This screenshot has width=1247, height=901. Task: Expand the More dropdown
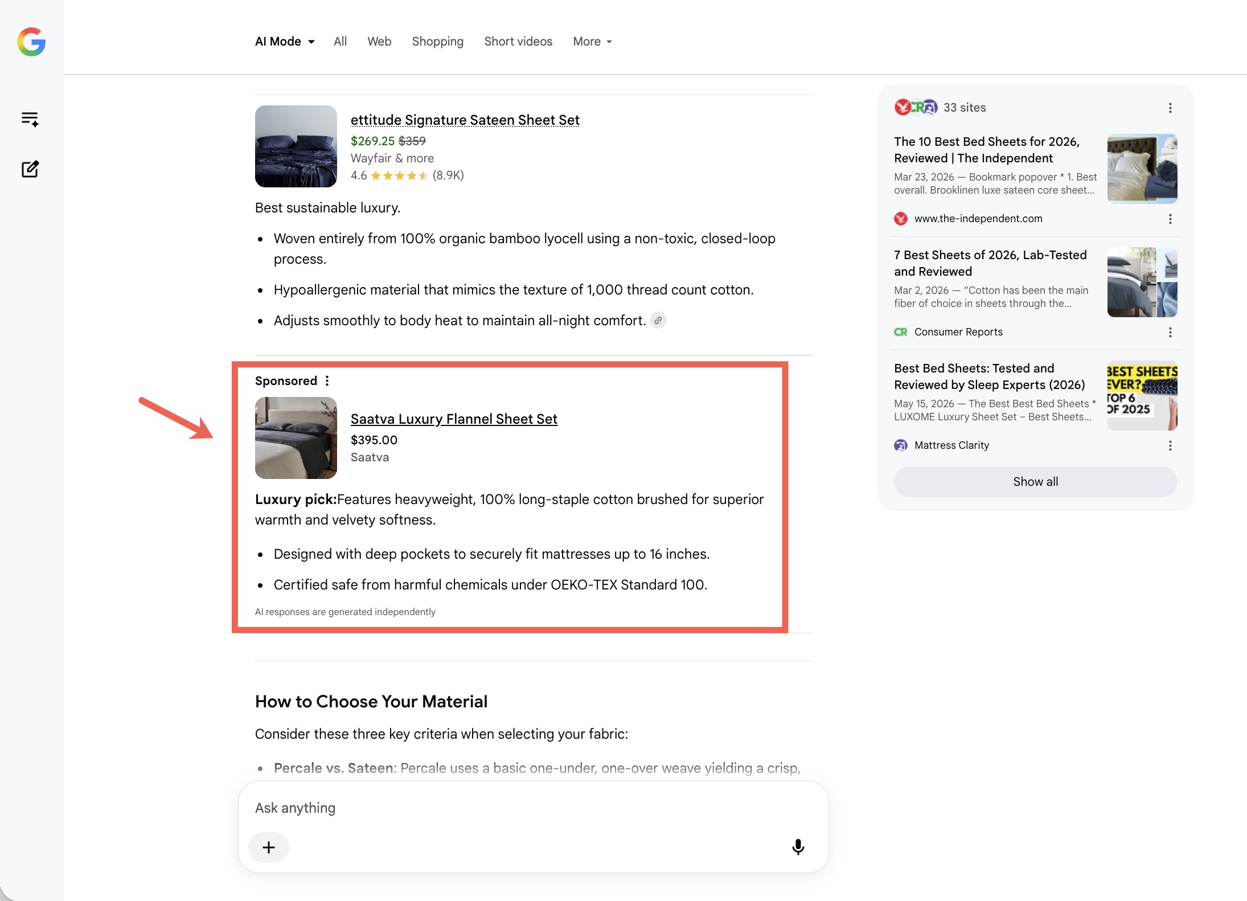[x=592, y=42]
